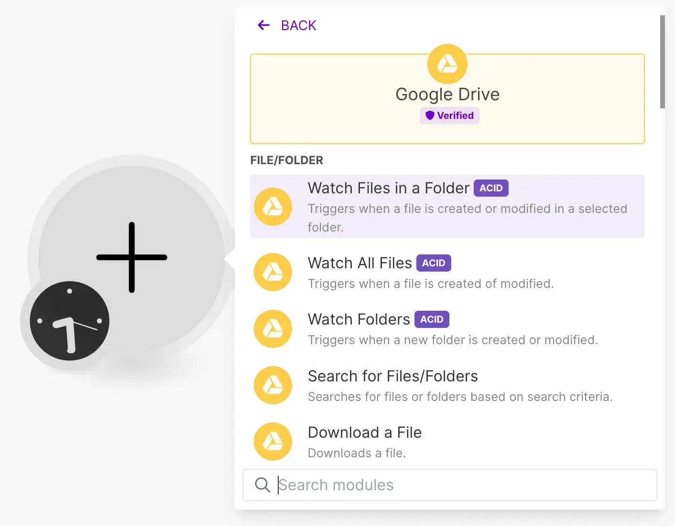Click the Google Drive icon above the header card
The image size is (675, 526).
447,63
